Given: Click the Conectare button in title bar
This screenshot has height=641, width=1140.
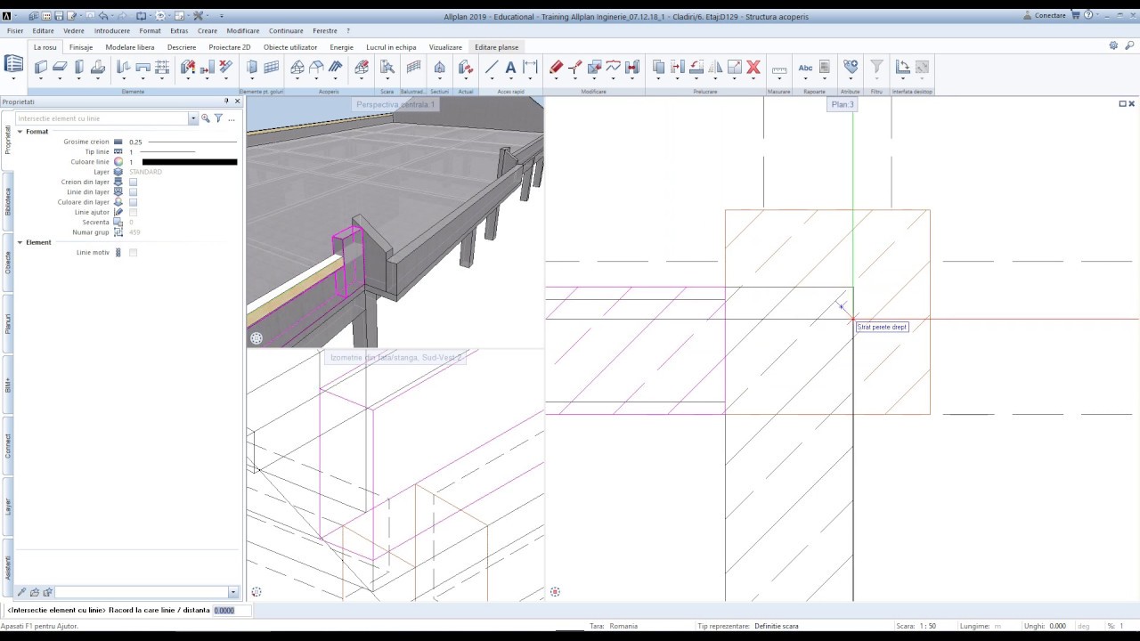Looking at the screenshot, I should point(1045,15).
